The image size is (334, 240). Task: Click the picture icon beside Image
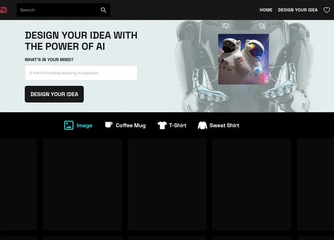pos(69,125)
